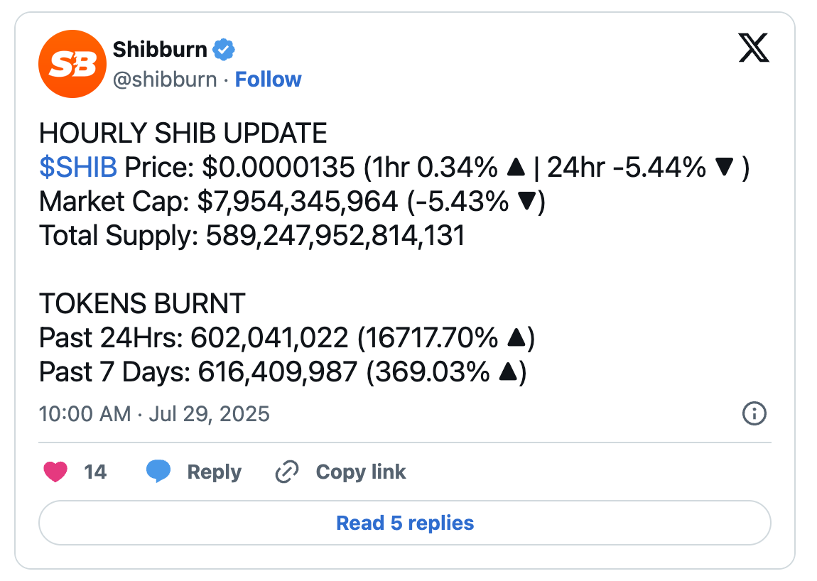Follow the Shibburn account

tap(268, 80)
